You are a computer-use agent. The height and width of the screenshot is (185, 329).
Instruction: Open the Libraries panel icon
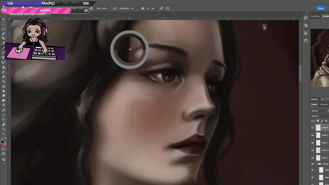(306, 40)
